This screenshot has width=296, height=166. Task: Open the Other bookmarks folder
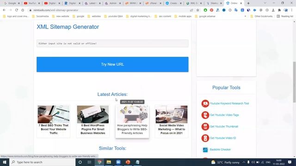point(261,17)
